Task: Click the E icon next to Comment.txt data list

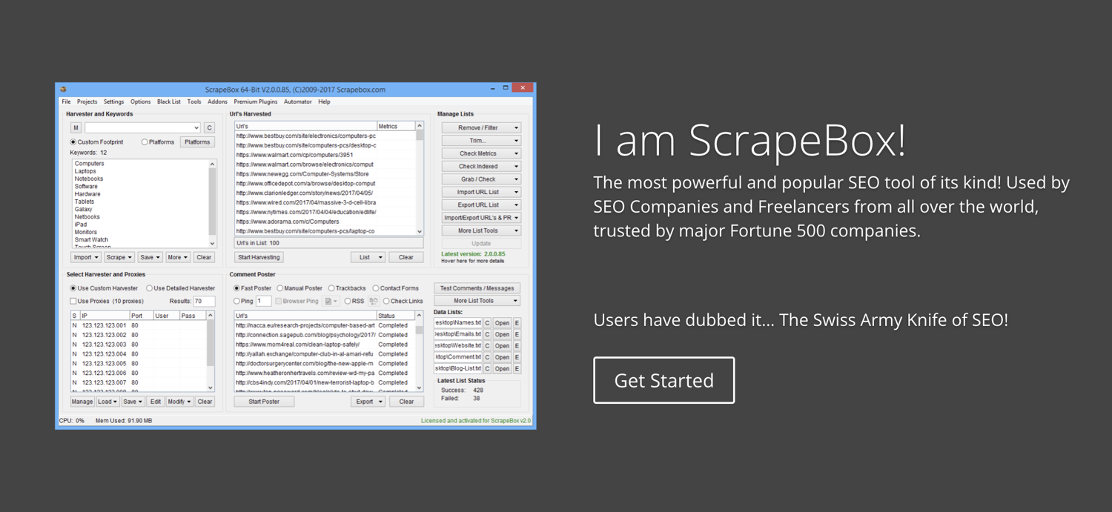Action: pyautogui.click(x=517, y=356)
